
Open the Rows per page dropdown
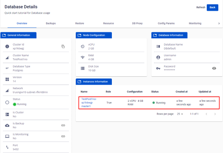click(180, 114)
